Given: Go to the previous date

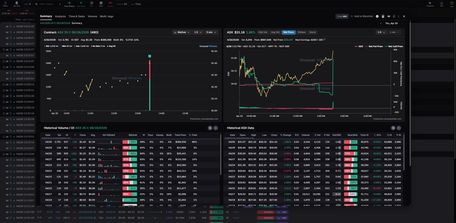Looking at the screenshot, I should (381, 23).
